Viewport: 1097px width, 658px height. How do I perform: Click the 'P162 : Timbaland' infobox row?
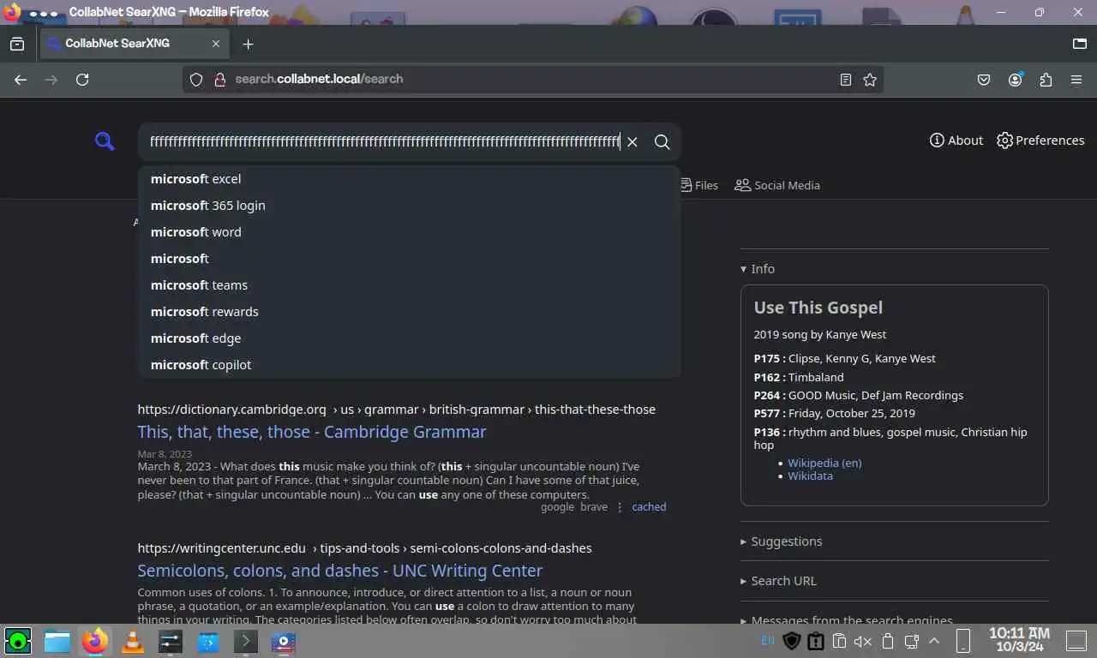click(799, 377)
